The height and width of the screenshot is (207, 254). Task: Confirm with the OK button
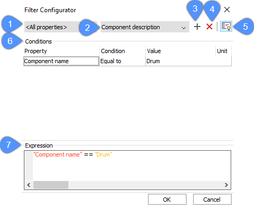[167, 200]
